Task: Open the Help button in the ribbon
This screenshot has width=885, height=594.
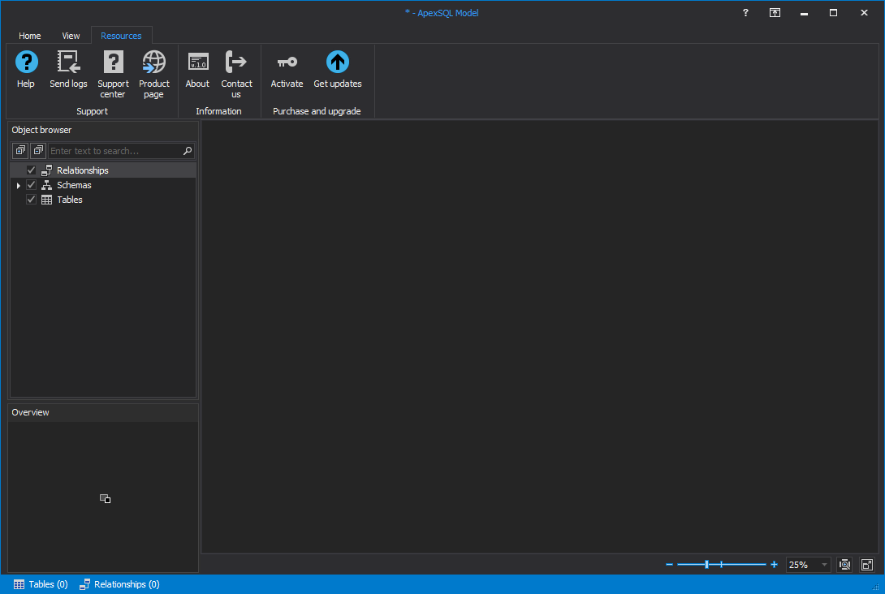Action: [x=26, y=70]
